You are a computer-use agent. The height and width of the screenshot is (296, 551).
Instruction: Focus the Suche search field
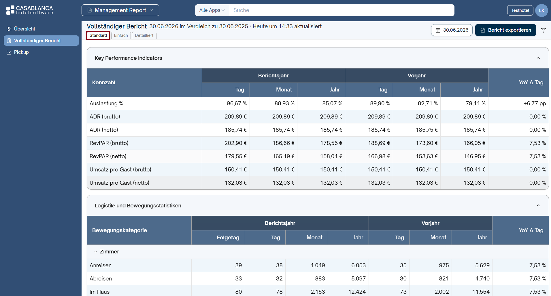pos(342,10)
